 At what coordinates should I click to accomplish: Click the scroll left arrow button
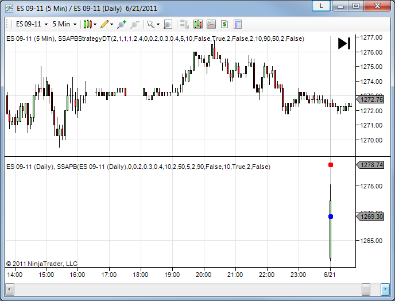point(9,289)
